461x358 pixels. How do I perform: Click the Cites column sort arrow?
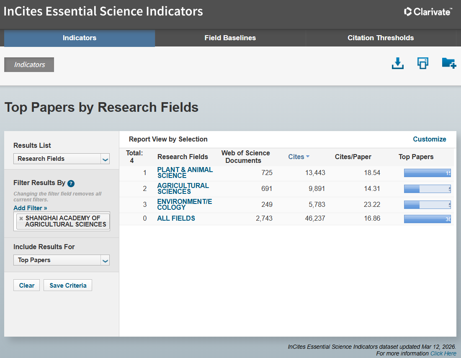[x=307, y=157]
